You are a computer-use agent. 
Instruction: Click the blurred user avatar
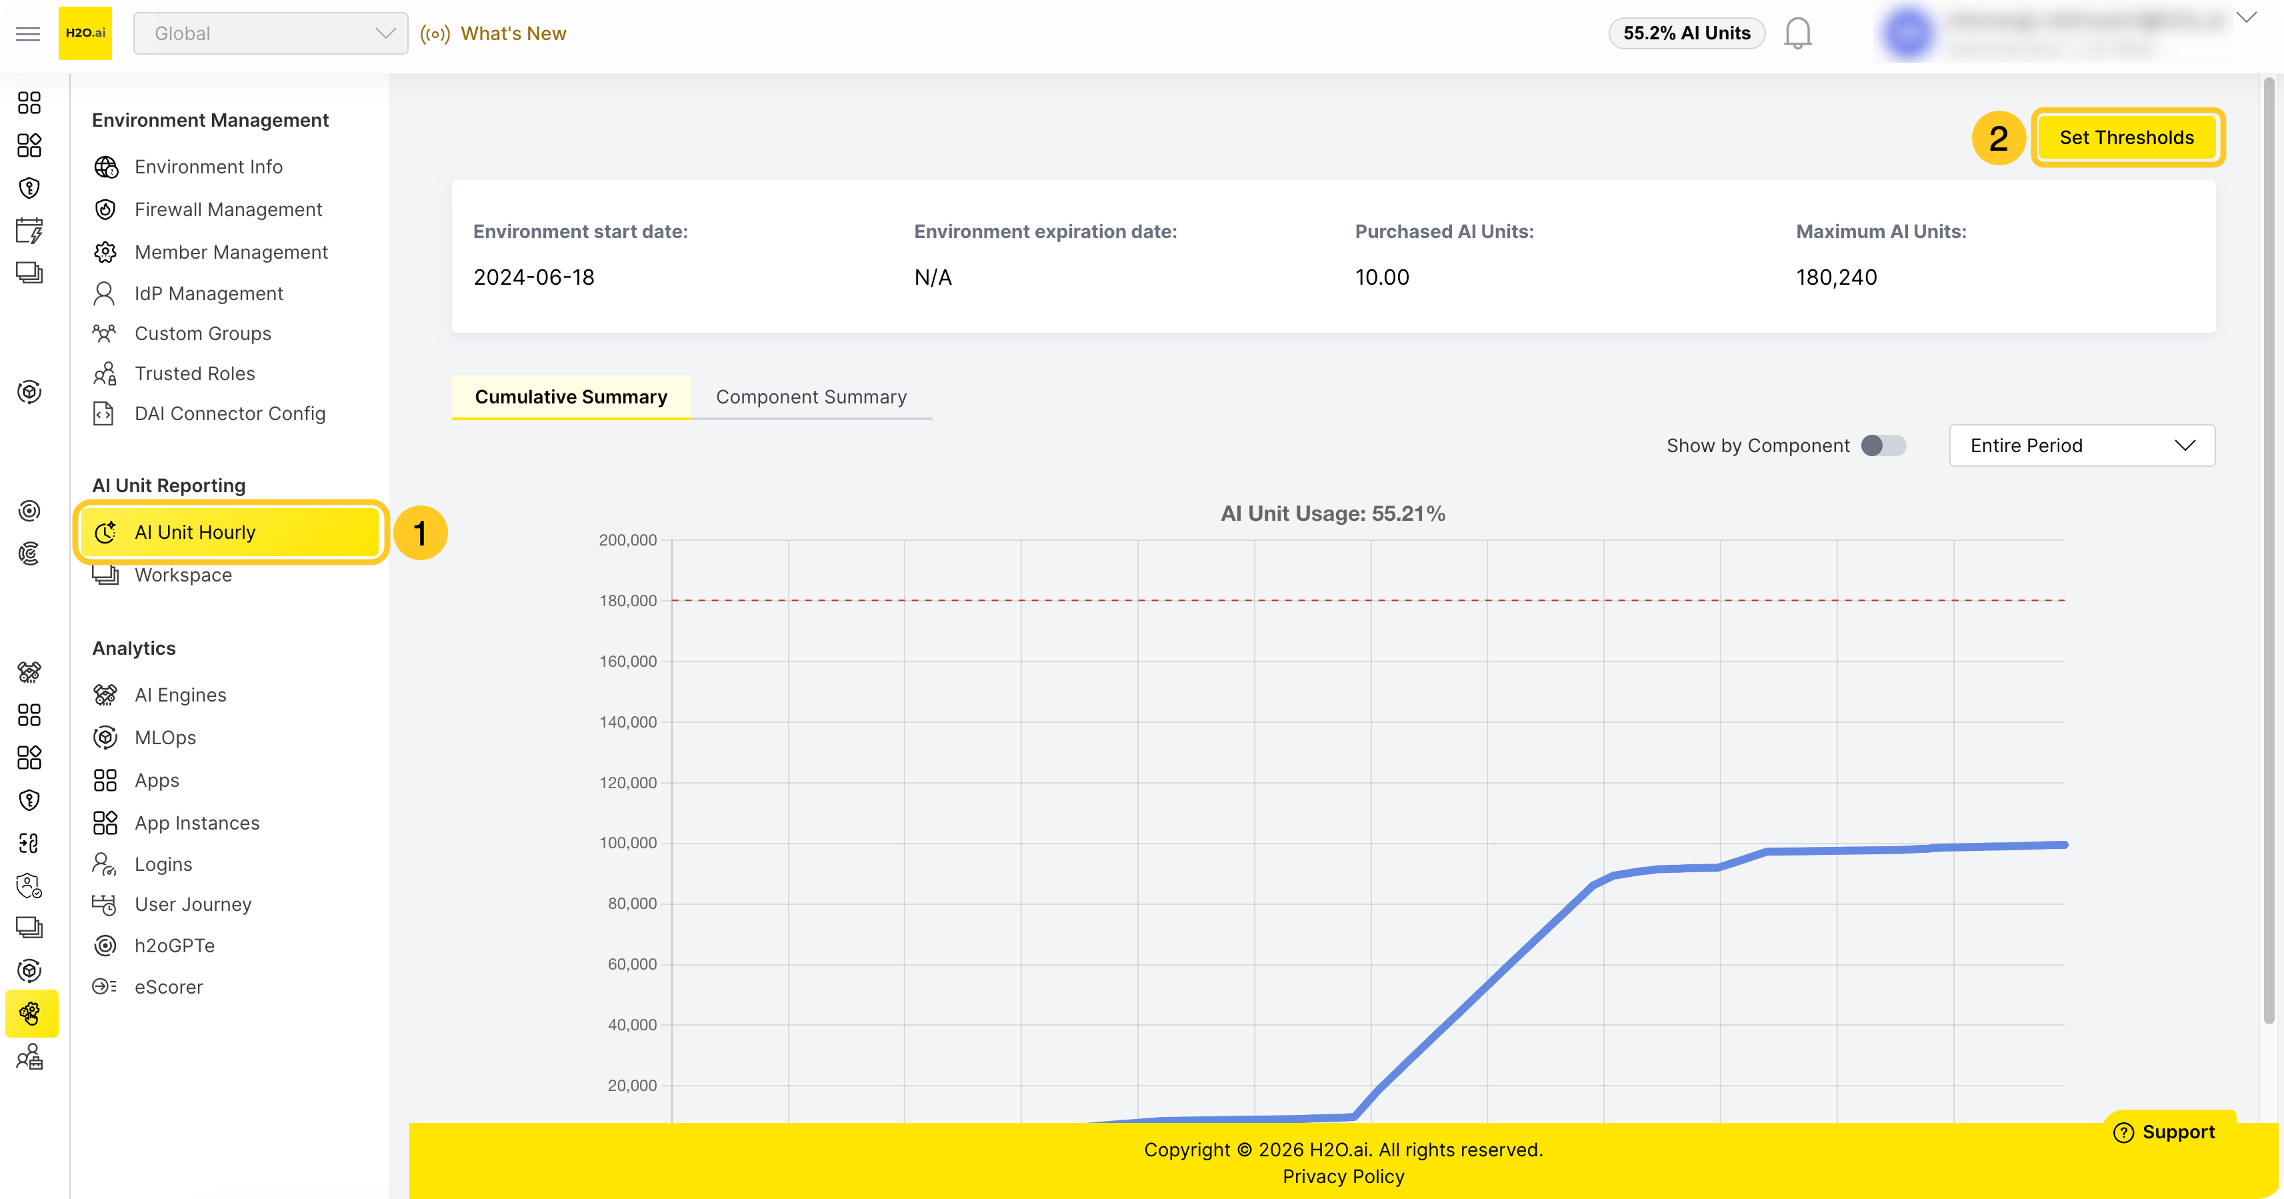pos(1908,34)
